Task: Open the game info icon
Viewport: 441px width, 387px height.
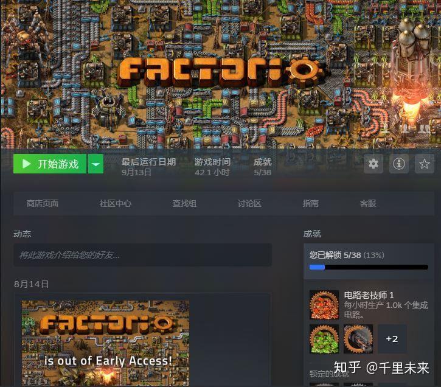Action: point(399,164)
